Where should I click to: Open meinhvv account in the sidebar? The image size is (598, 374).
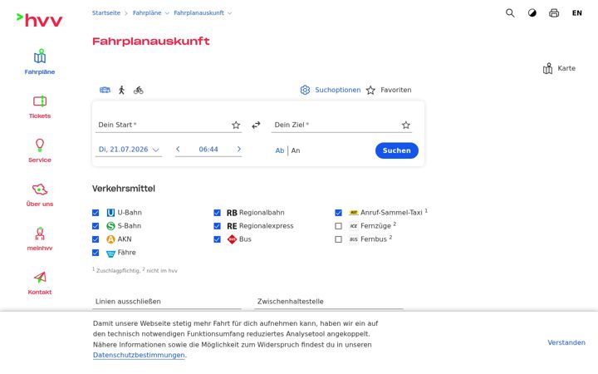pos(40,239)
